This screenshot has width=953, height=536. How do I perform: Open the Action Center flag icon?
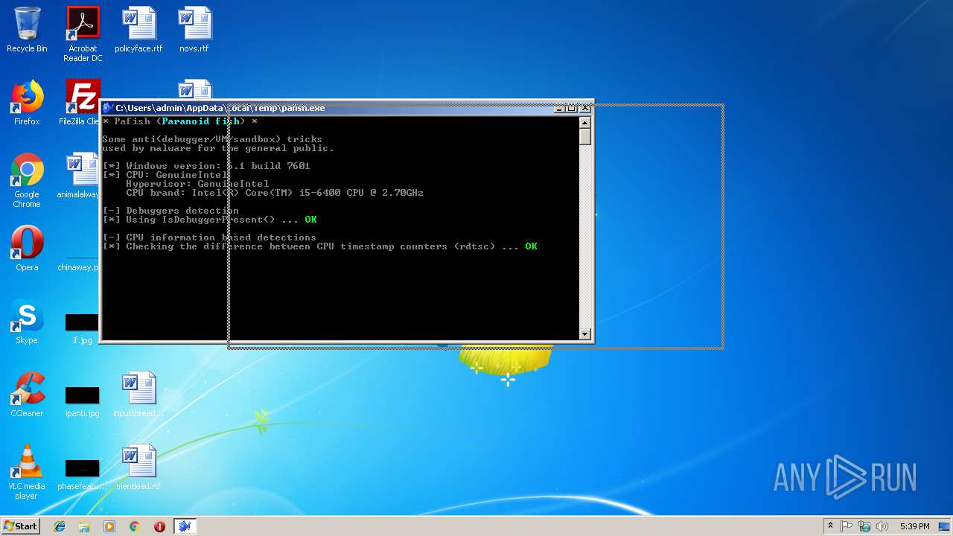[x=847, y=526]
